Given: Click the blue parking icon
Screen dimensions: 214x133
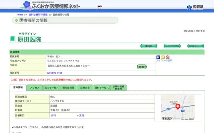Looking at the screenshot, I should pyautogui.click(x=158, y=57).
